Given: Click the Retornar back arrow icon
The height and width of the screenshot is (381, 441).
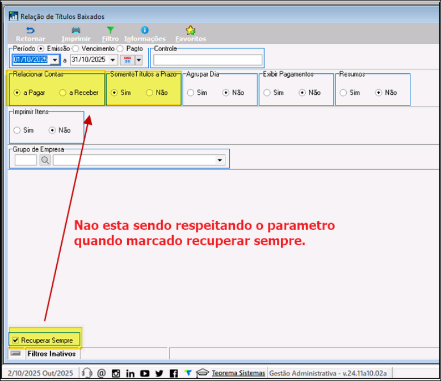Looking at the screenshot, I should [30, 30].
